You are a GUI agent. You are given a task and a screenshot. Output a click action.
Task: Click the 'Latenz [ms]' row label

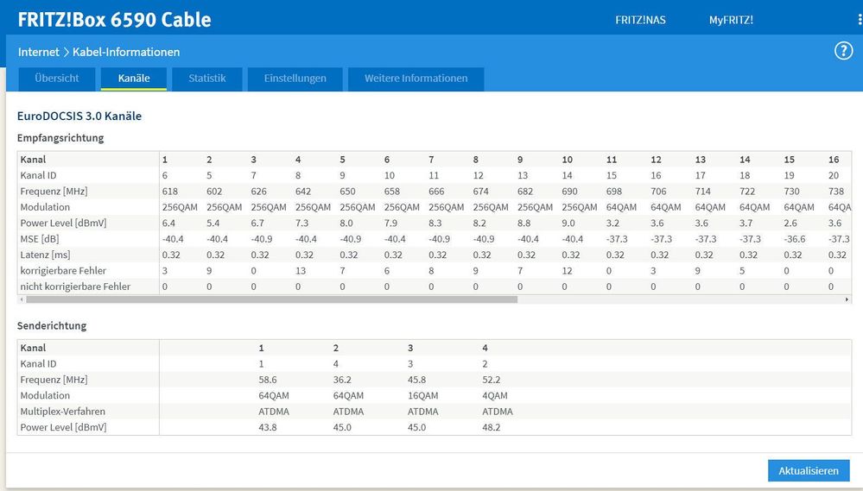[46, 255]
